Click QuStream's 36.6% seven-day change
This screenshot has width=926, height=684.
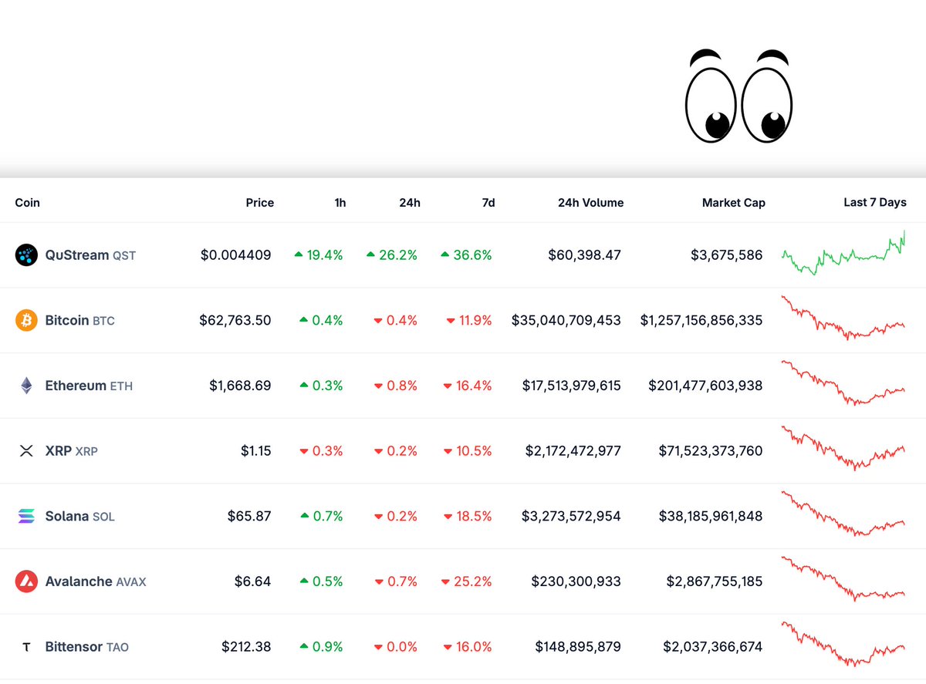466,255
